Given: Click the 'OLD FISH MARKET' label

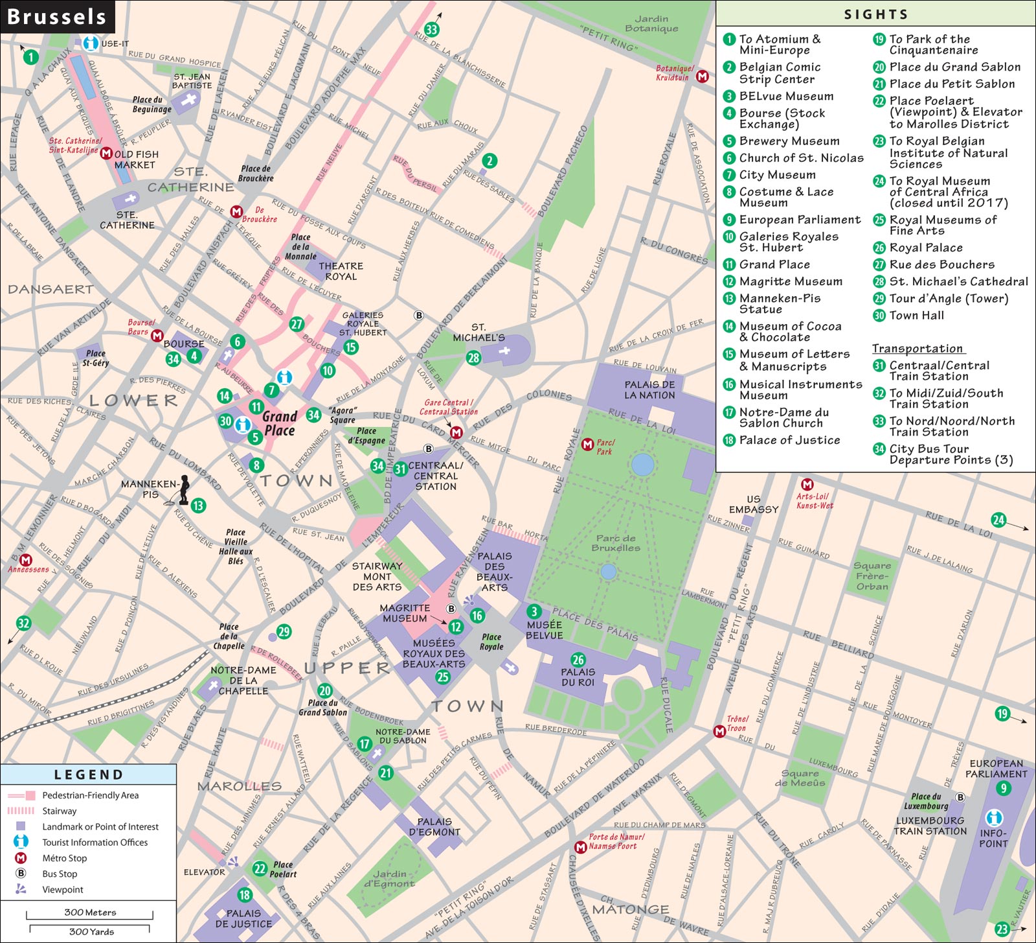Looking at the screenshot, I should 136,159.
